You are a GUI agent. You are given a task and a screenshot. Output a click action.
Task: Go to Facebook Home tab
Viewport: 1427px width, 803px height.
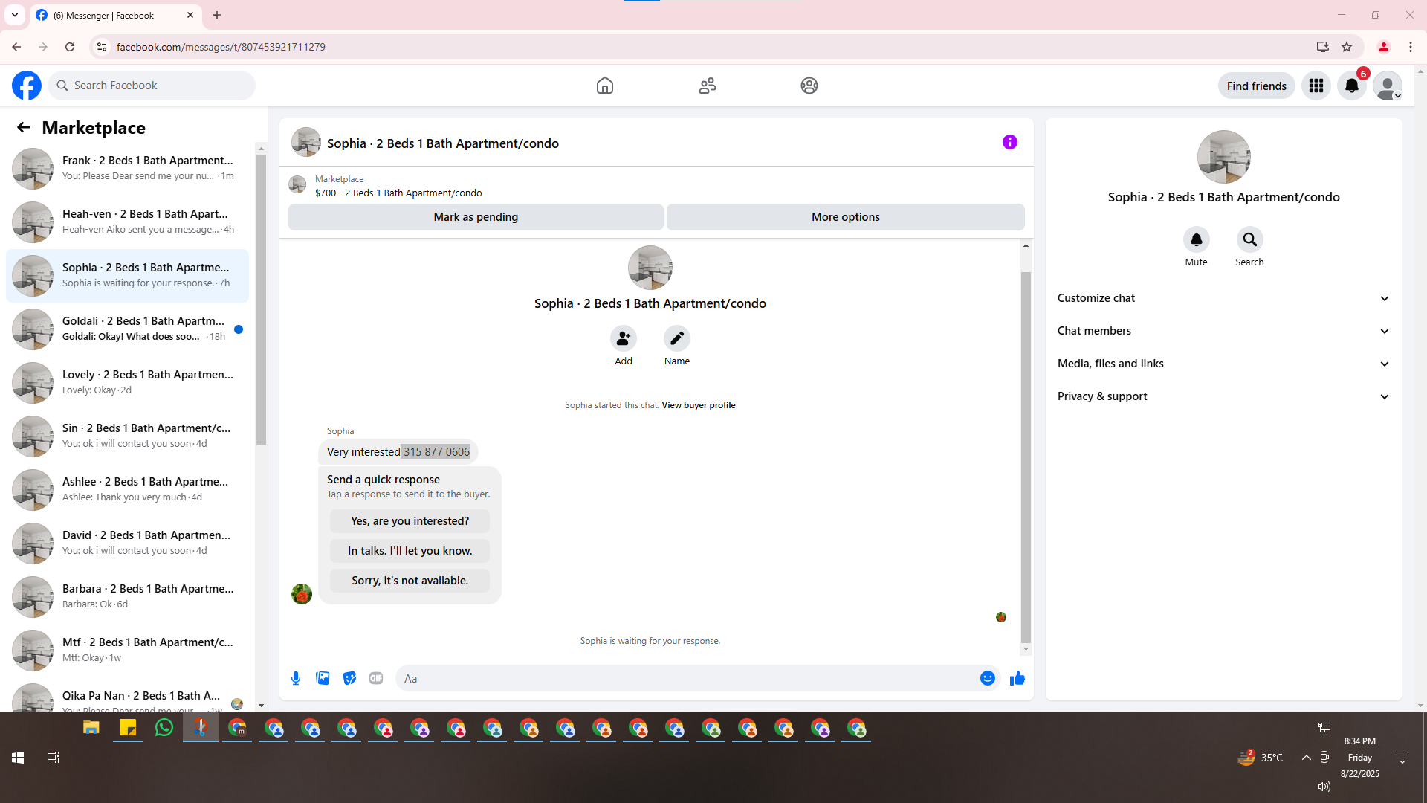[605, 86]
